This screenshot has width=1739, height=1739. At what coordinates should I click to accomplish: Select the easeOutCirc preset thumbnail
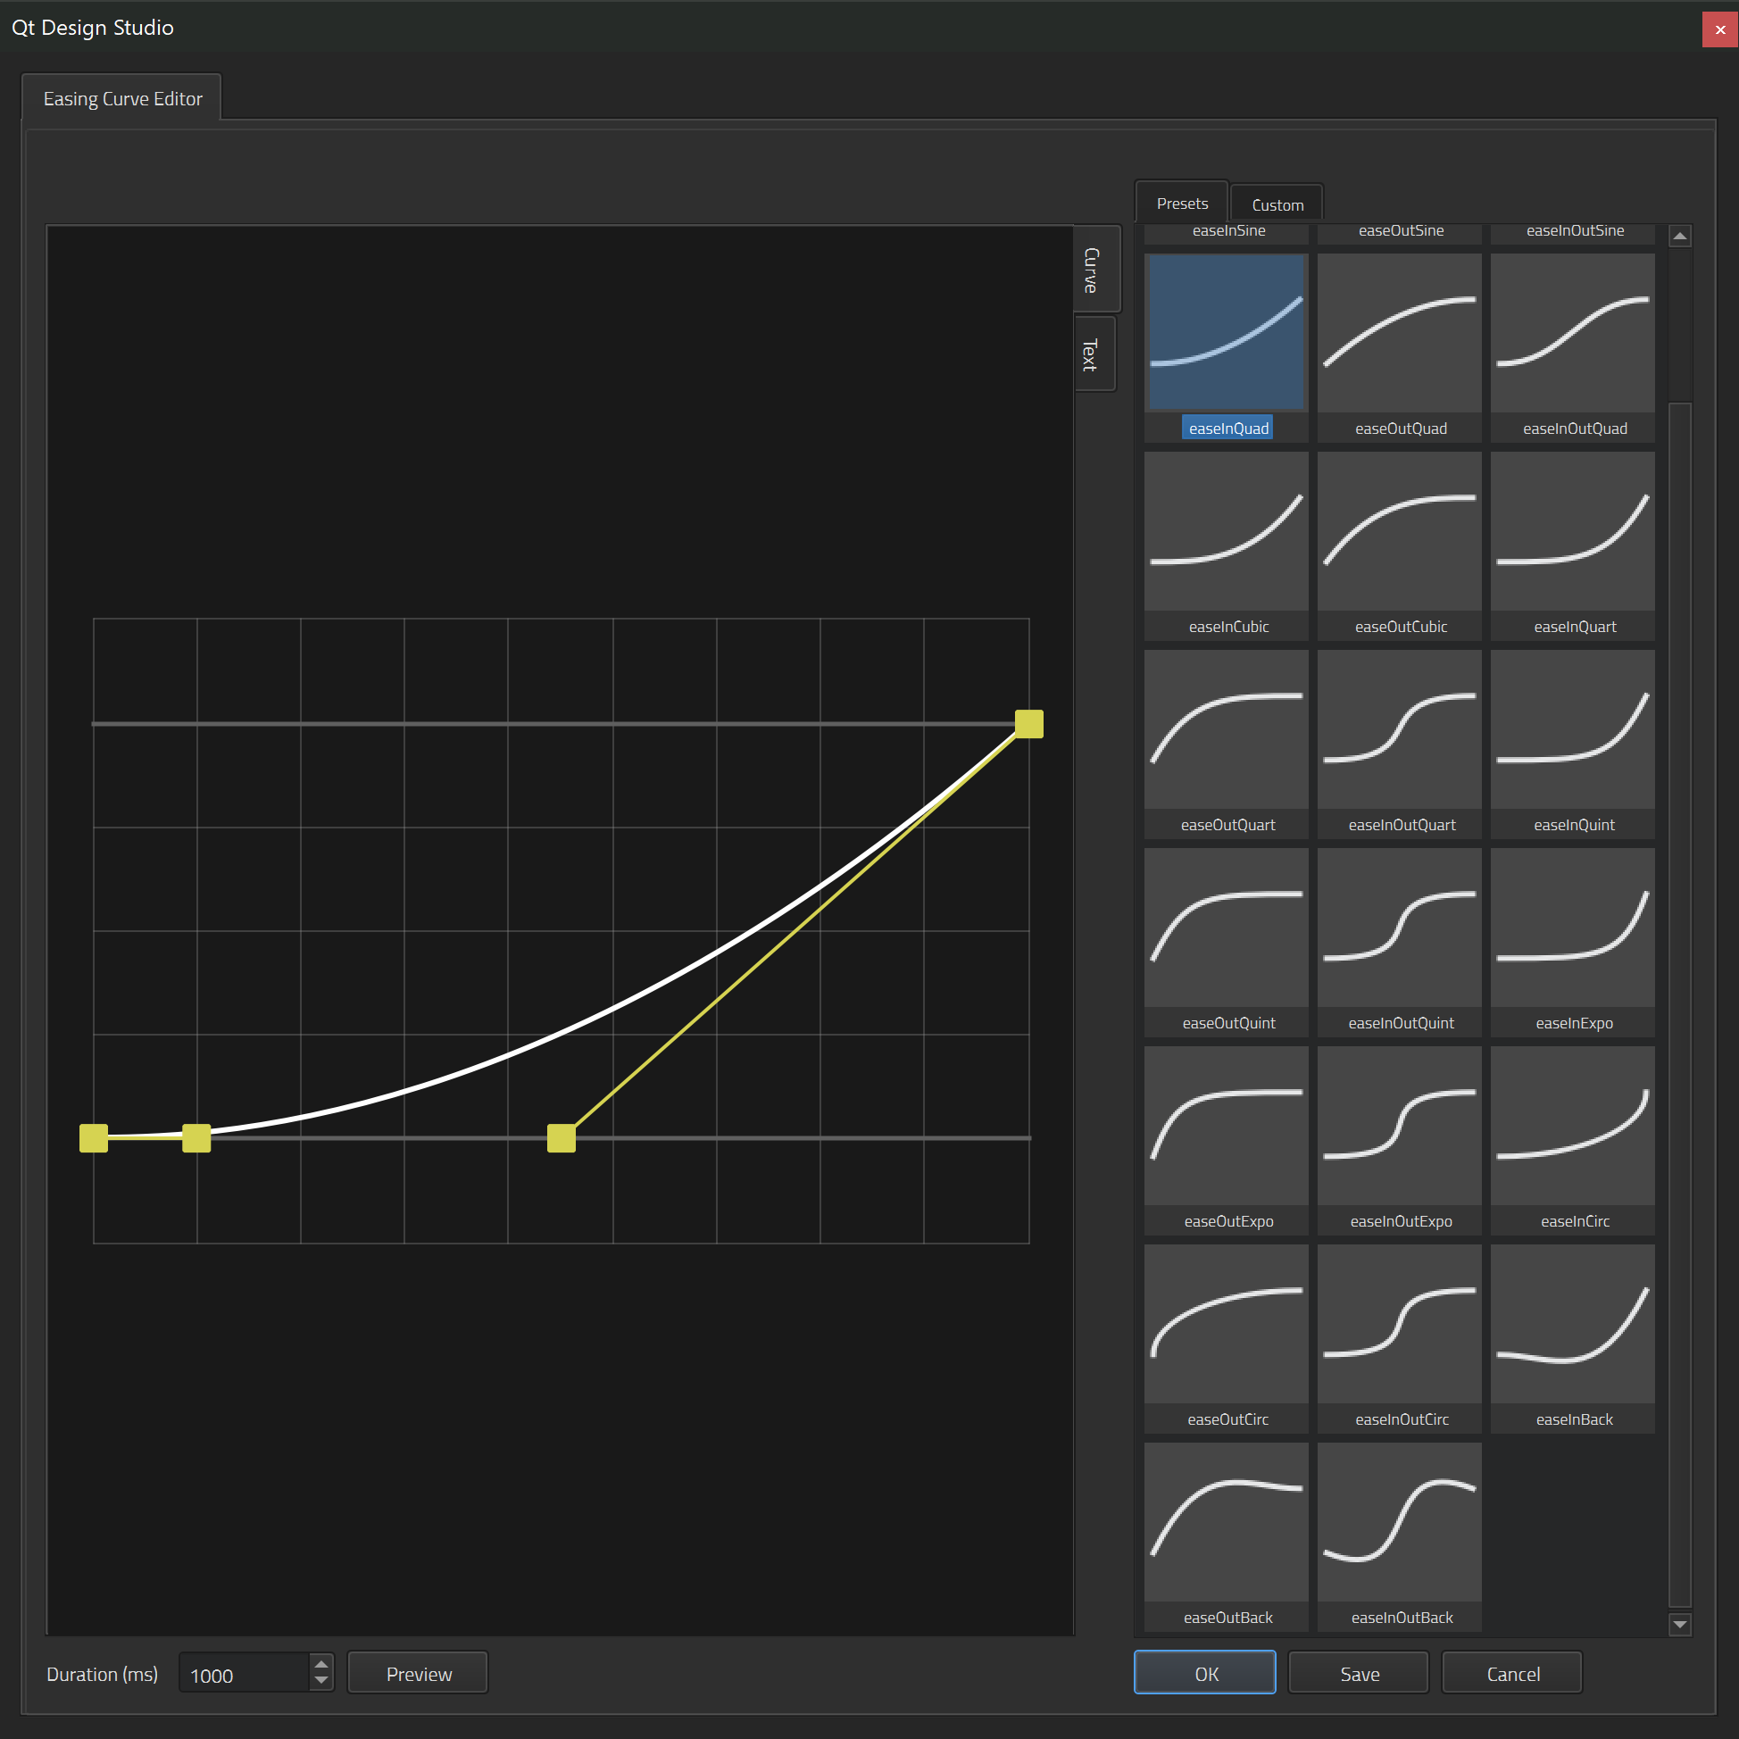point(1226,1324)
